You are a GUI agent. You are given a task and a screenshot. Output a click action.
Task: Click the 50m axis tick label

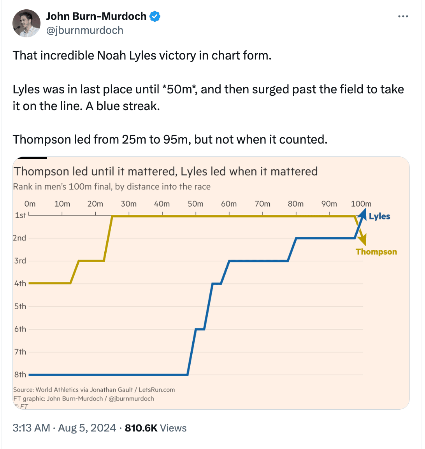click(196, 204)
